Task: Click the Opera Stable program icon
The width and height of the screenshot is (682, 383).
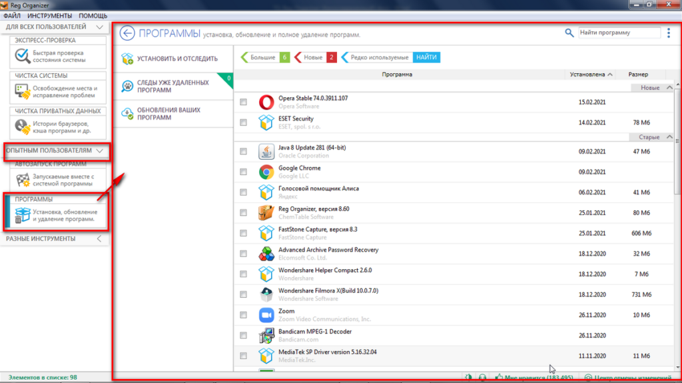Action: point(266,102)
